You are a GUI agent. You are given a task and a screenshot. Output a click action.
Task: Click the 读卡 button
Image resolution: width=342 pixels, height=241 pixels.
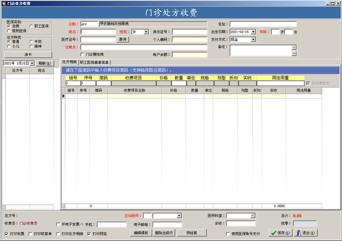pyautogui.click(x=28, y=55)
